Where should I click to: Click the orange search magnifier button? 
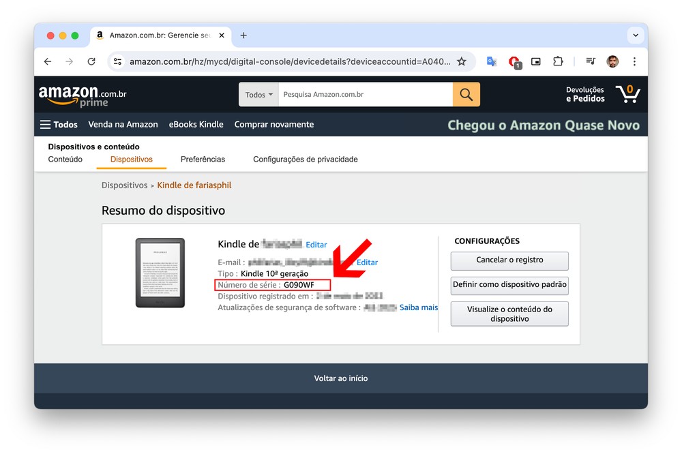pyautogui.click(x=466, y=94)
